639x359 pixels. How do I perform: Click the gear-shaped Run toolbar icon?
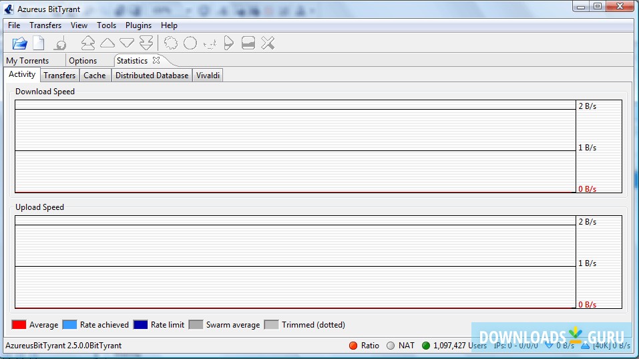click(171, 43)
